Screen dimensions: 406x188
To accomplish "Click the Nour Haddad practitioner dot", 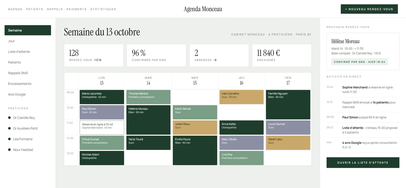I will coord(9,150).
